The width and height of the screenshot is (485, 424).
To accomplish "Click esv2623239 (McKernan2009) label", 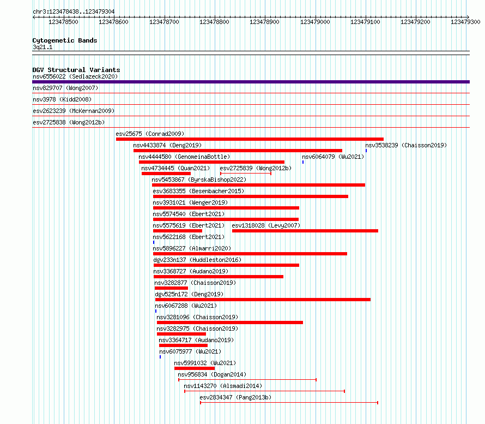I will click(74, 111).
